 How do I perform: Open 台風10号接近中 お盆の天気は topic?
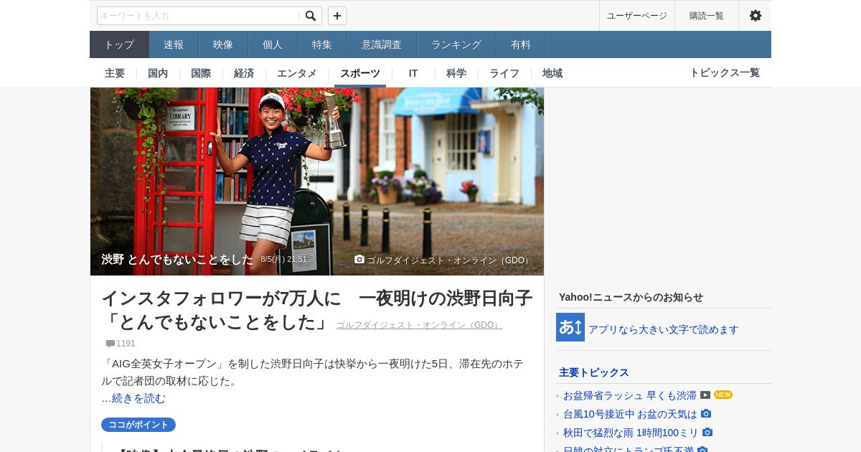630,414
